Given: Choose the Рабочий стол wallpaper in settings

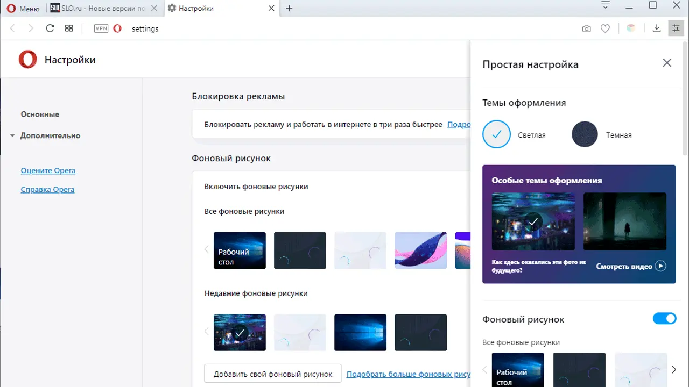Looking at the screenshot, I should [x=240, y=250].
